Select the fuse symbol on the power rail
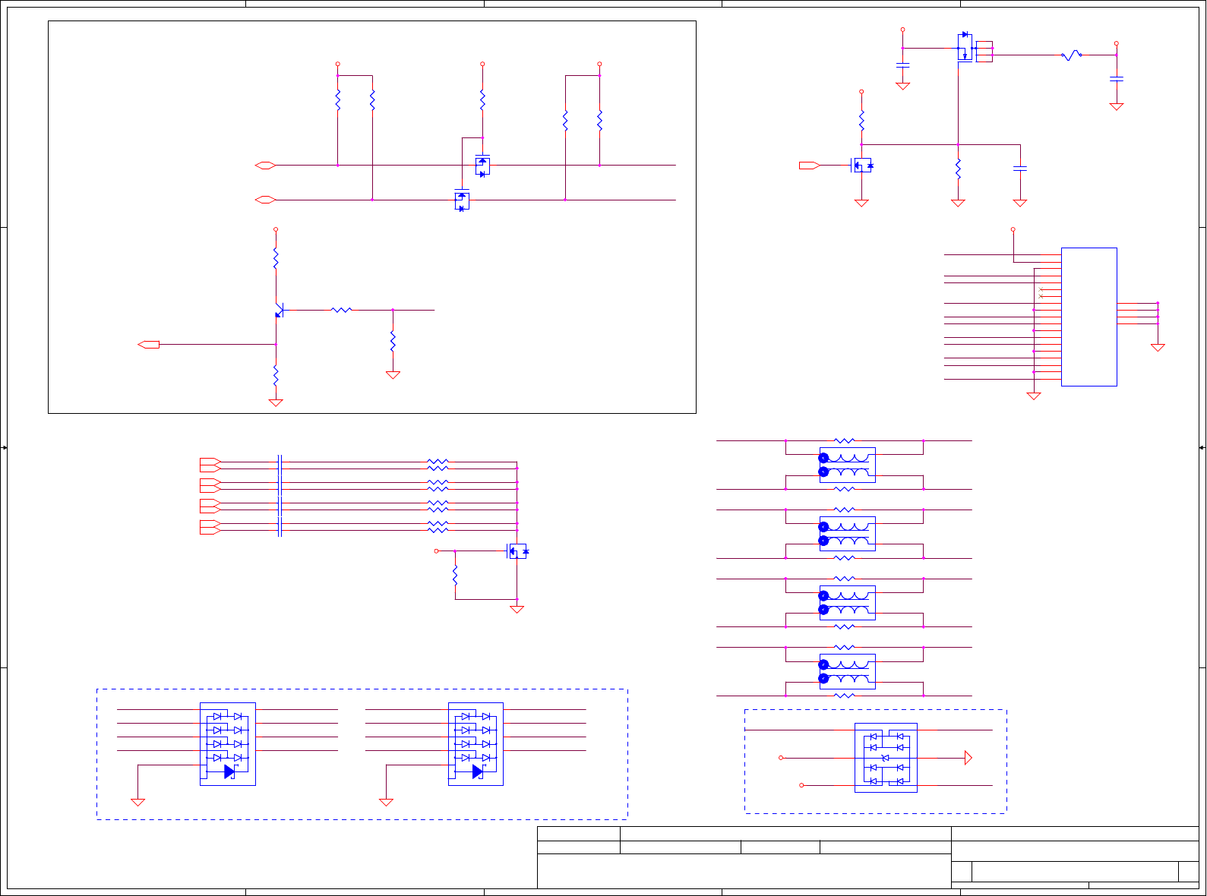The height and width of the screenshot is (896, 1207). 1071,55
